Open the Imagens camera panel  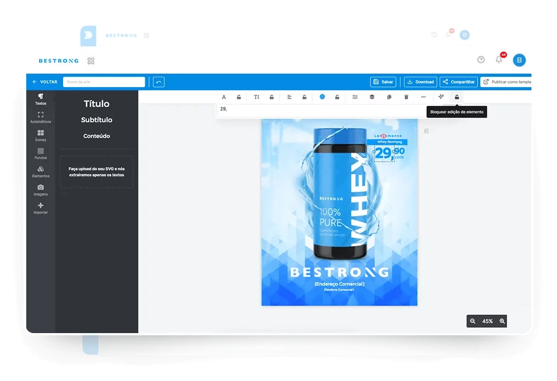tap(40, 190)
